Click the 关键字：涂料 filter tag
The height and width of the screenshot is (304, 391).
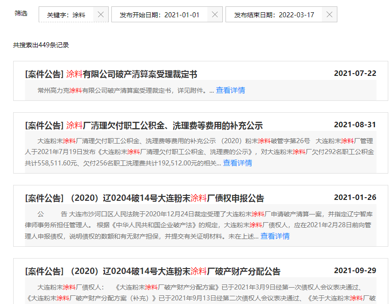coord(74,15)
